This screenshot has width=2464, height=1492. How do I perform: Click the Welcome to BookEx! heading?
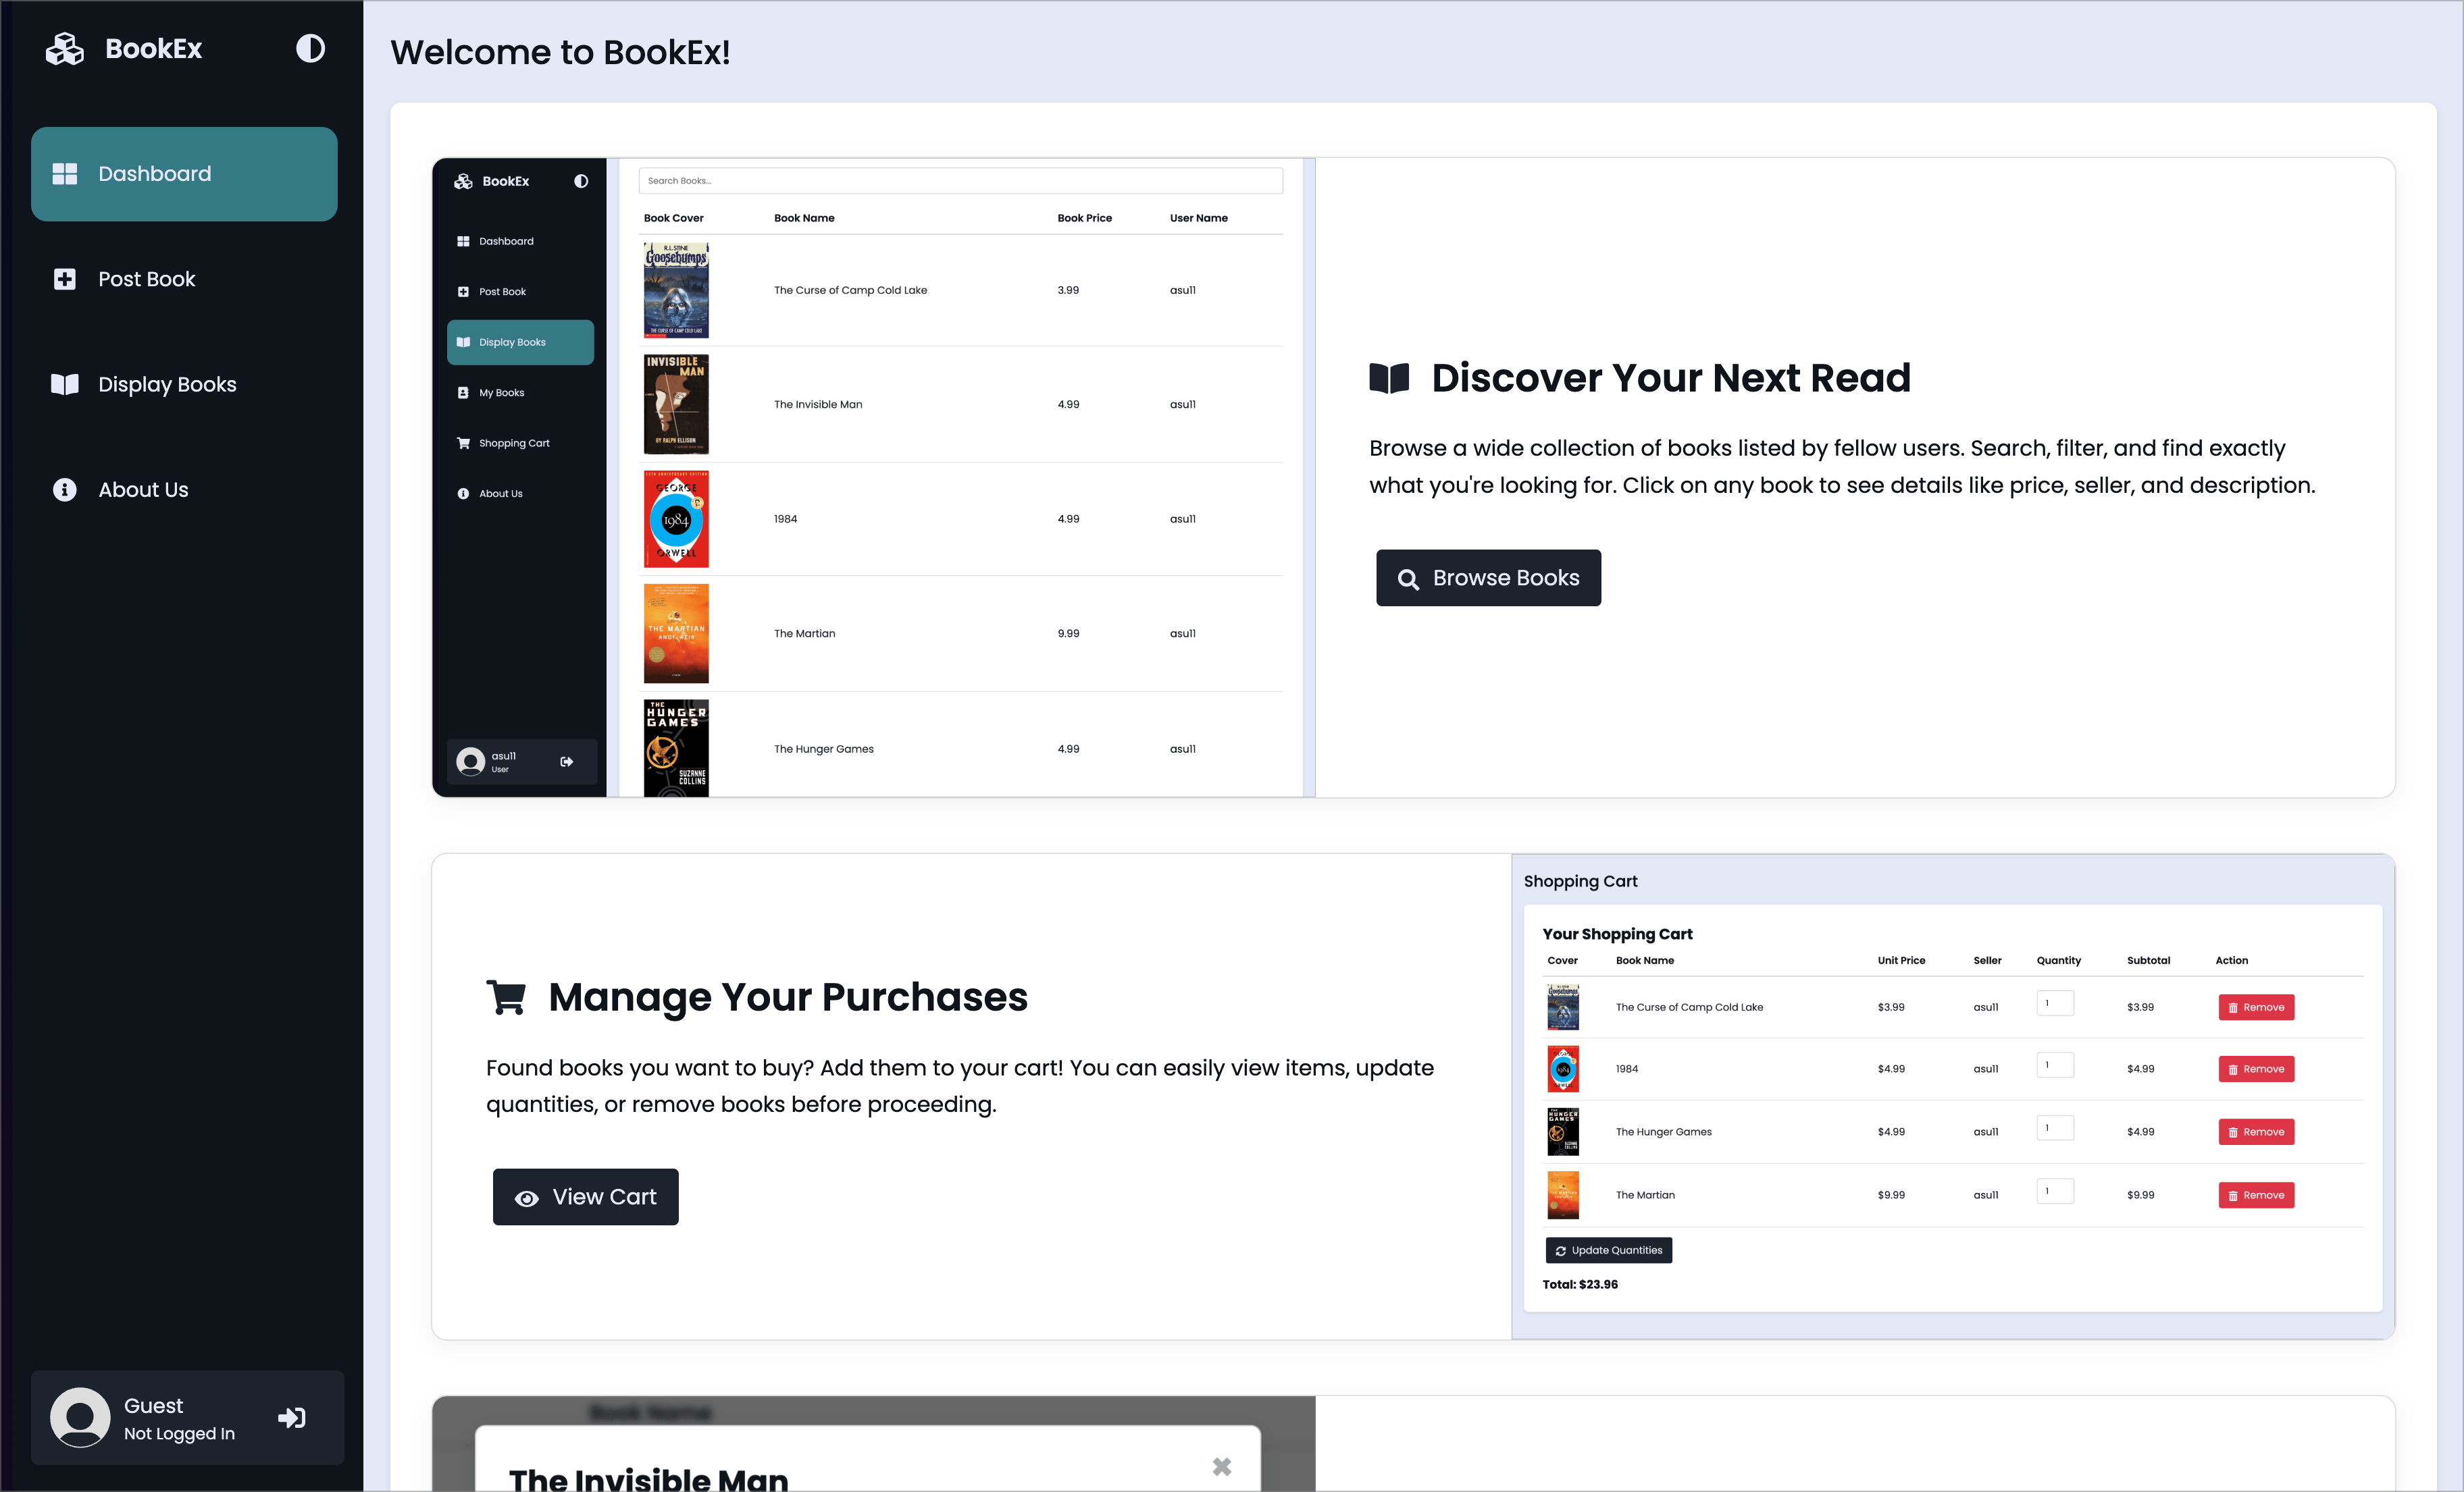560,52
